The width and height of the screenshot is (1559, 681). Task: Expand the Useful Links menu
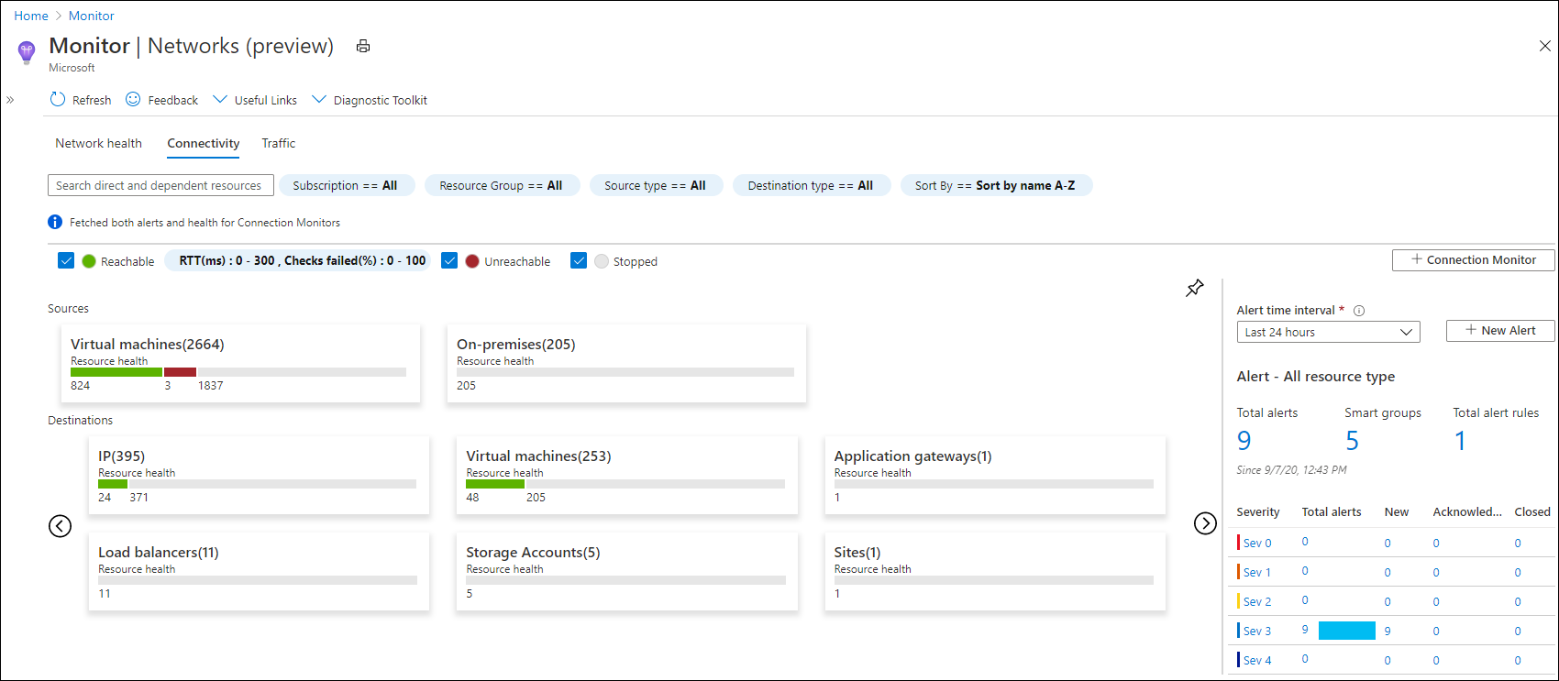pyautogui.click(x=255, y=100)
